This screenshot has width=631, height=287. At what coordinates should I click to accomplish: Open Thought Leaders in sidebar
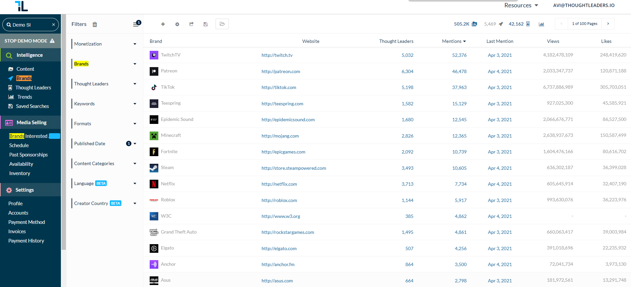point(33,88)
